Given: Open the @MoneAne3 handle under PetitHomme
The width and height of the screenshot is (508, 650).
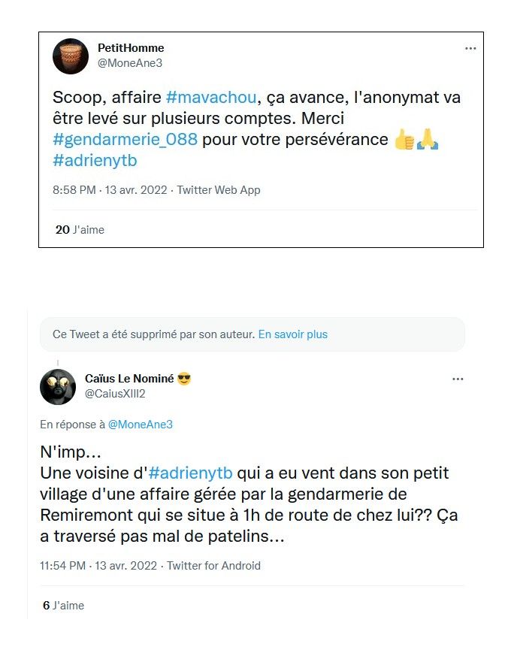Looking at the screenshot, I should [130, 63].
